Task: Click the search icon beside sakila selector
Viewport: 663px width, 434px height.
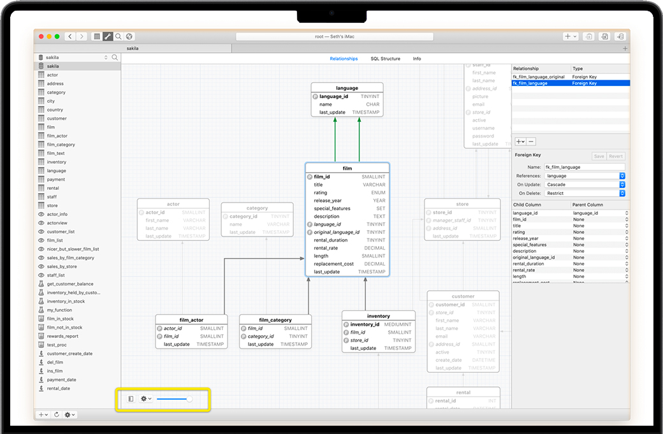Action: (115, 57)
